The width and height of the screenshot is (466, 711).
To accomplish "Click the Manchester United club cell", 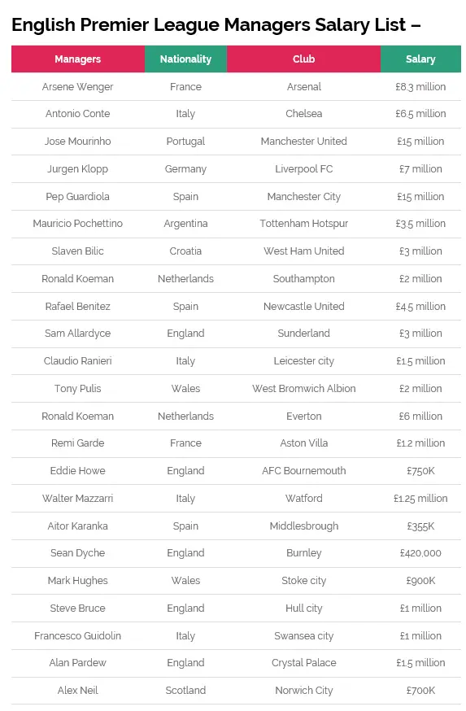I will [x=303, y=142].
